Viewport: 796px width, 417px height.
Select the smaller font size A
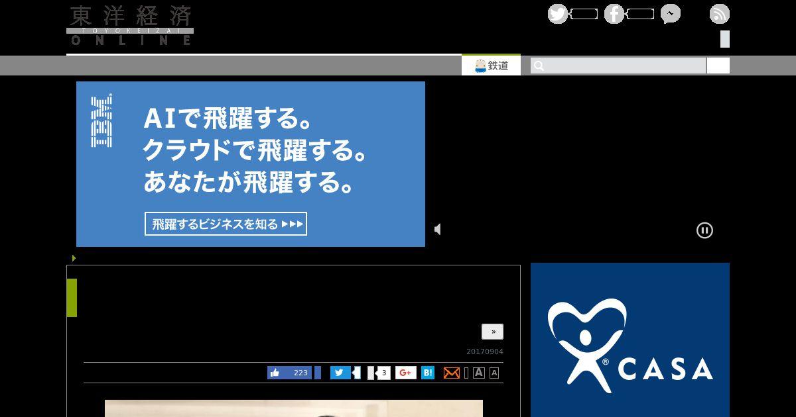(x=494, y=373)
